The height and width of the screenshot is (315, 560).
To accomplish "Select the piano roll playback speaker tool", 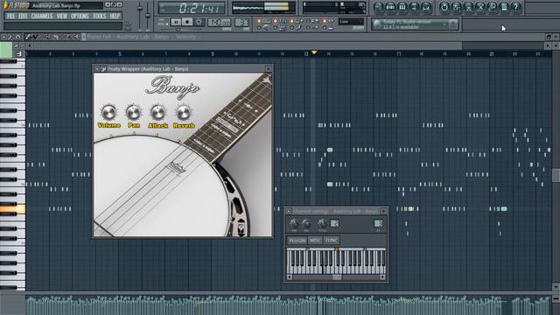I will point(76,37).
